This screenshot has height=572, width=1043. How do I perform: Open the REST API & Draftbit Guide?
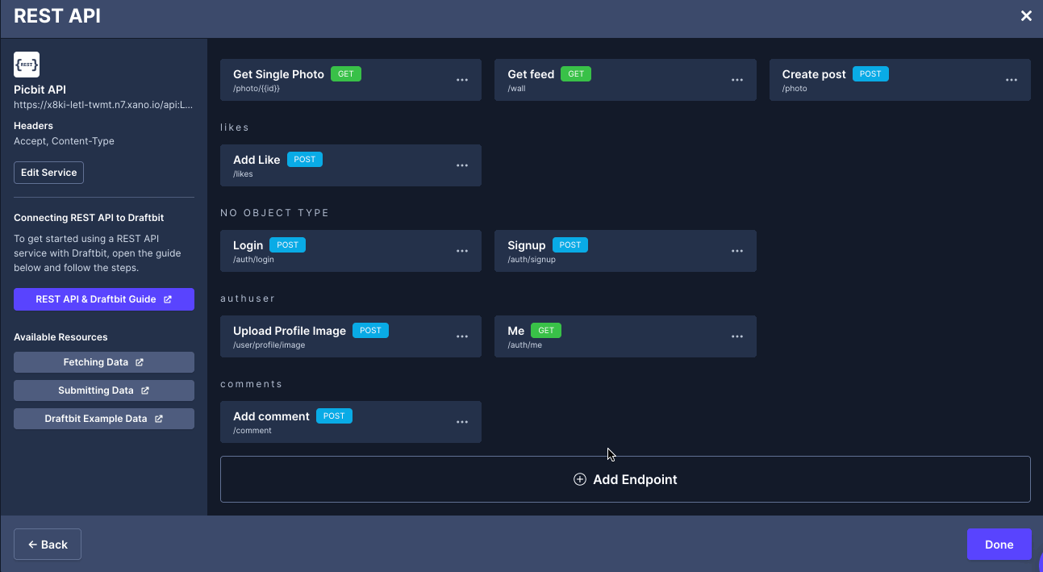click(103, 299)
